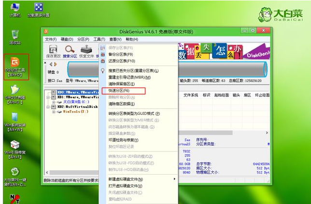The height and width of the screenshot is (204, 311).
Task: Open the 分区(P) menu
Action: pos(83,39)
